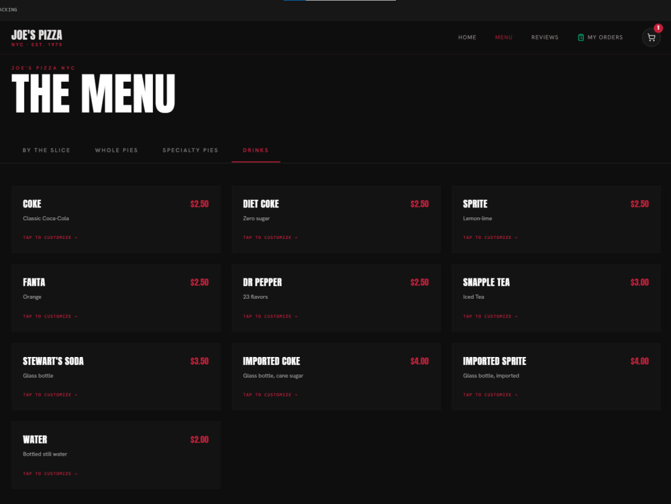The height and width of the screenshot is (504, 671).
Task: Tap to customize Stewart's Soda
Action: (x=50, y=395)
